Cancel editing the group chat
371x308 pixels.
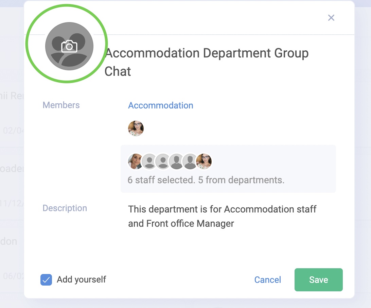click(x=268, y=280)
